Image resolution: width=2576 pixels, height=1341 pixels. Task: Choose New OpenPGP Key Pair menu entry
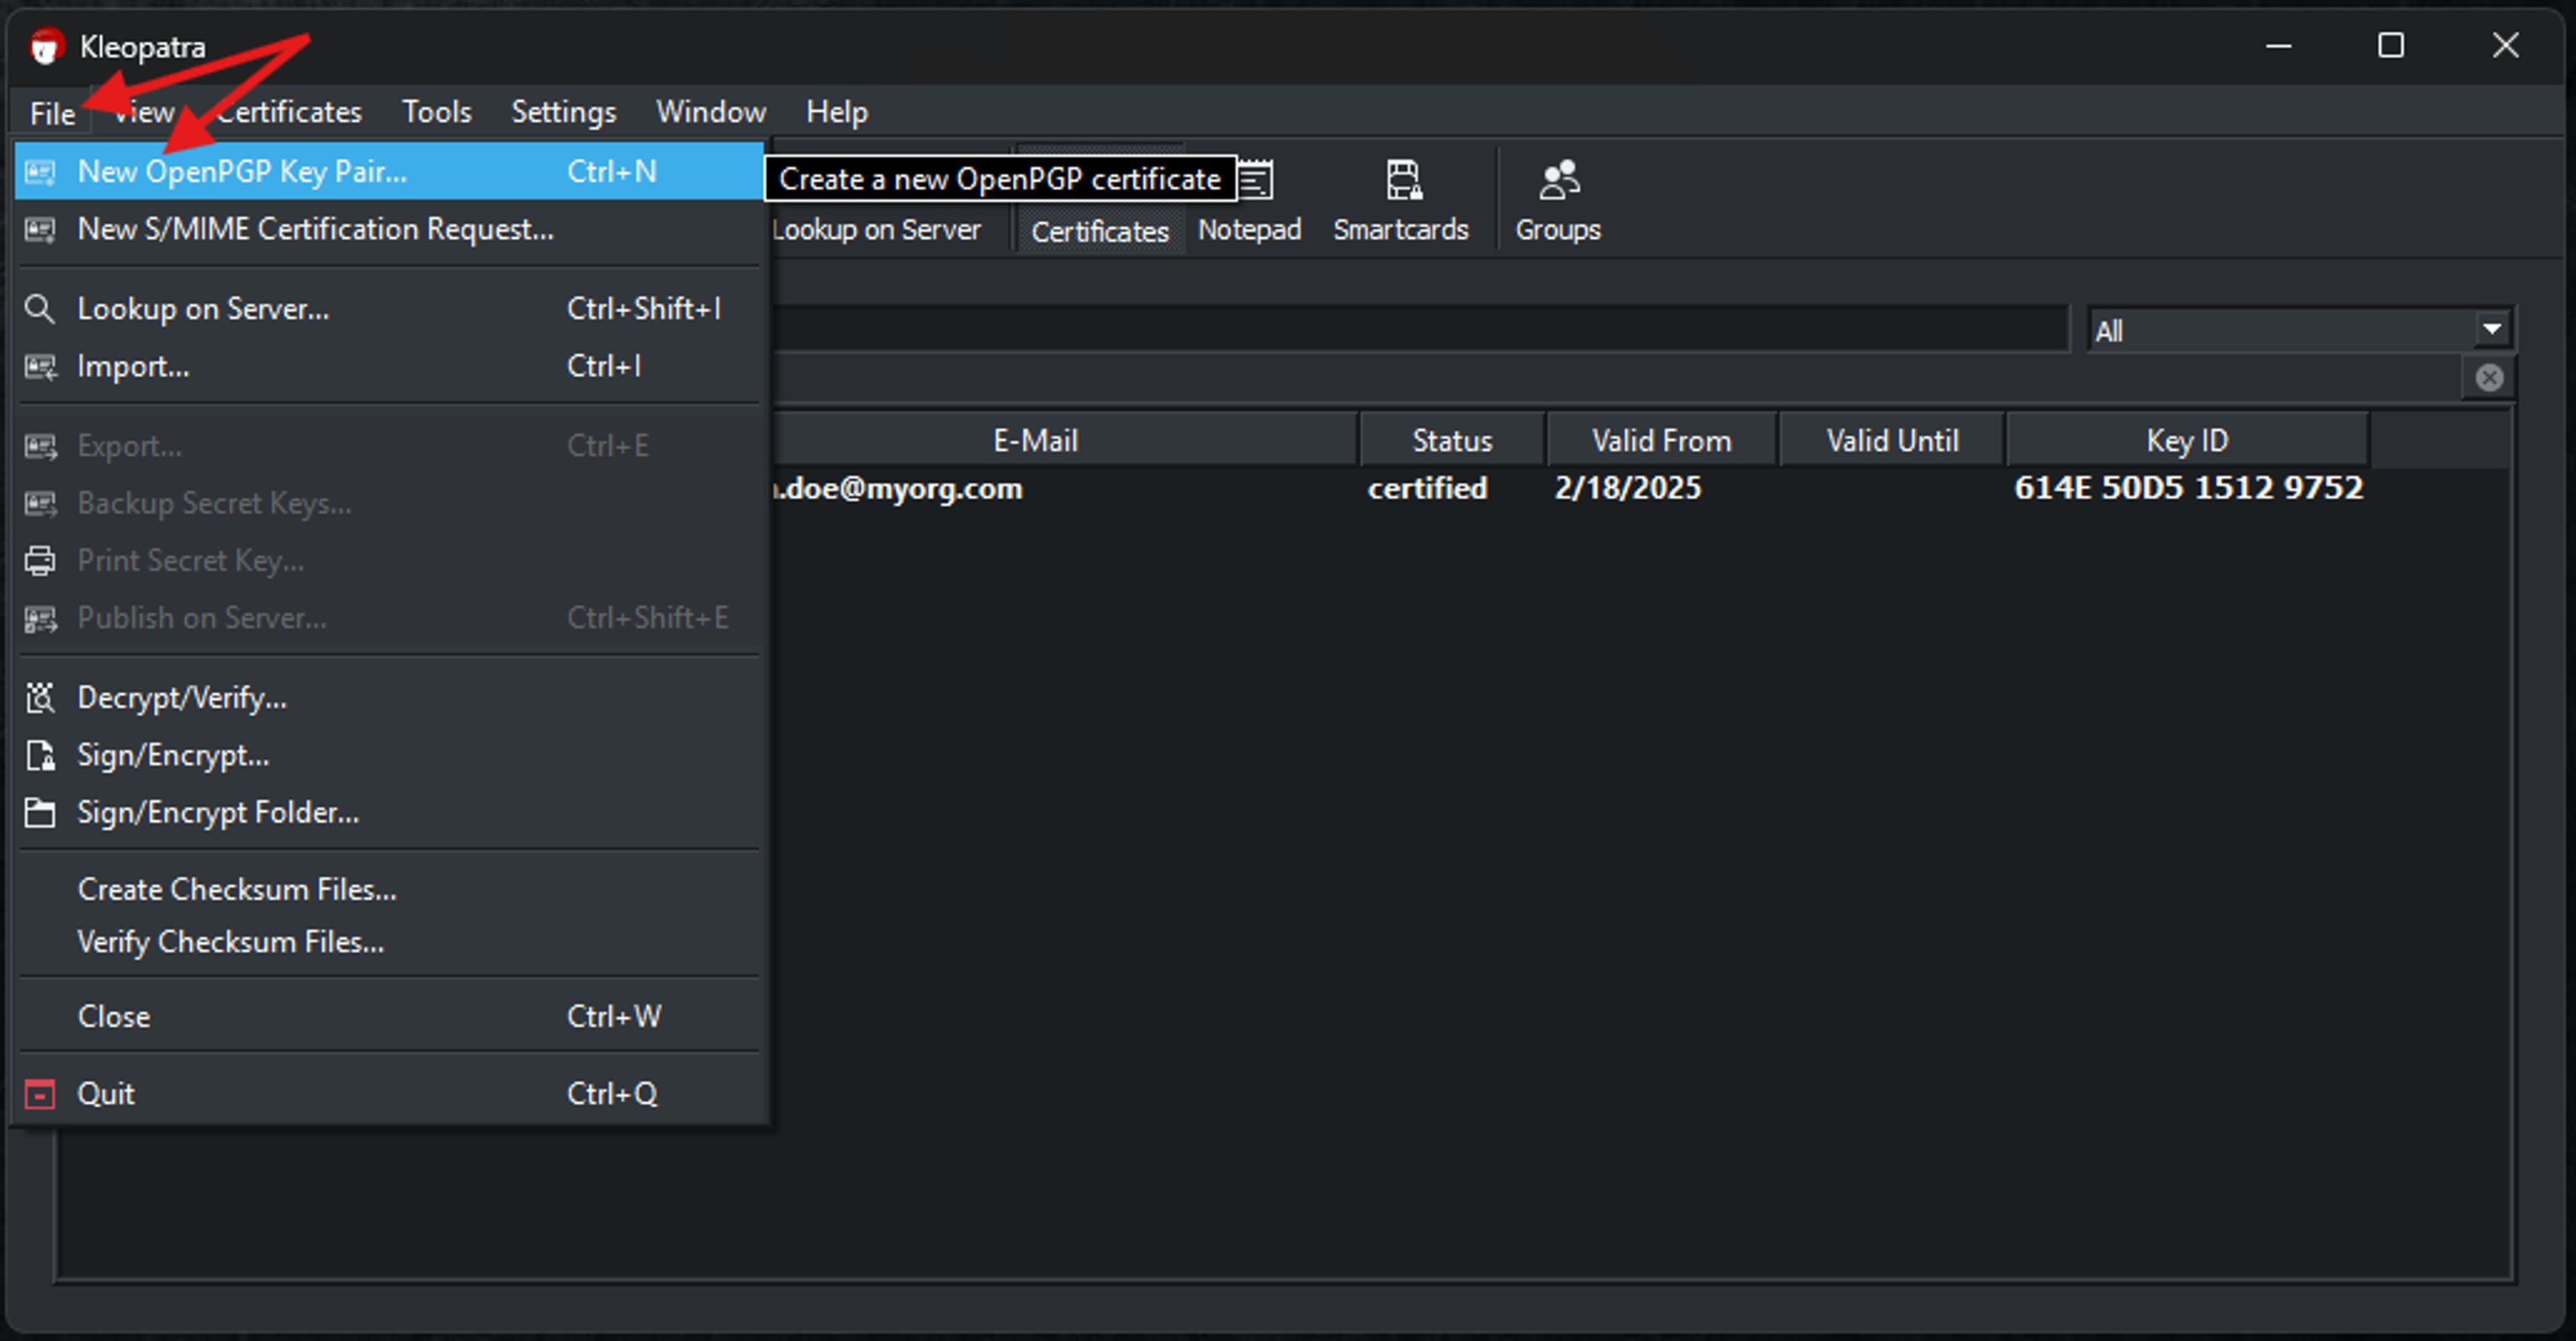pyautogui.click(x=390, y=172)
